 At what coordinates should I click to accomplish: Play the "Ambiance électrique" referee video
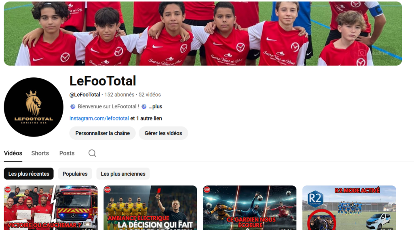click(x=150, y=207)
